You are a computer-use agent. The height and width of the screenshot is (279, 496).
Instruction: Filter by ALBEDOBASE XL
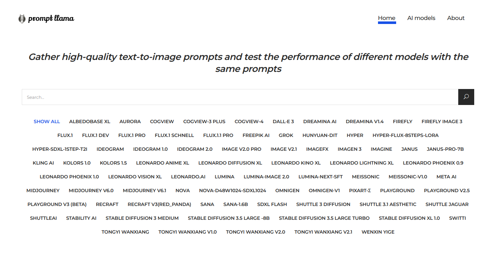click(90, 122)
